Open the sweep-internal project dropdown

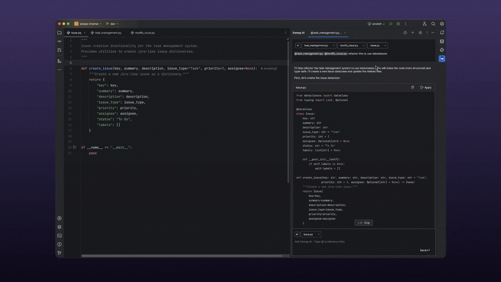click(88, 23)
